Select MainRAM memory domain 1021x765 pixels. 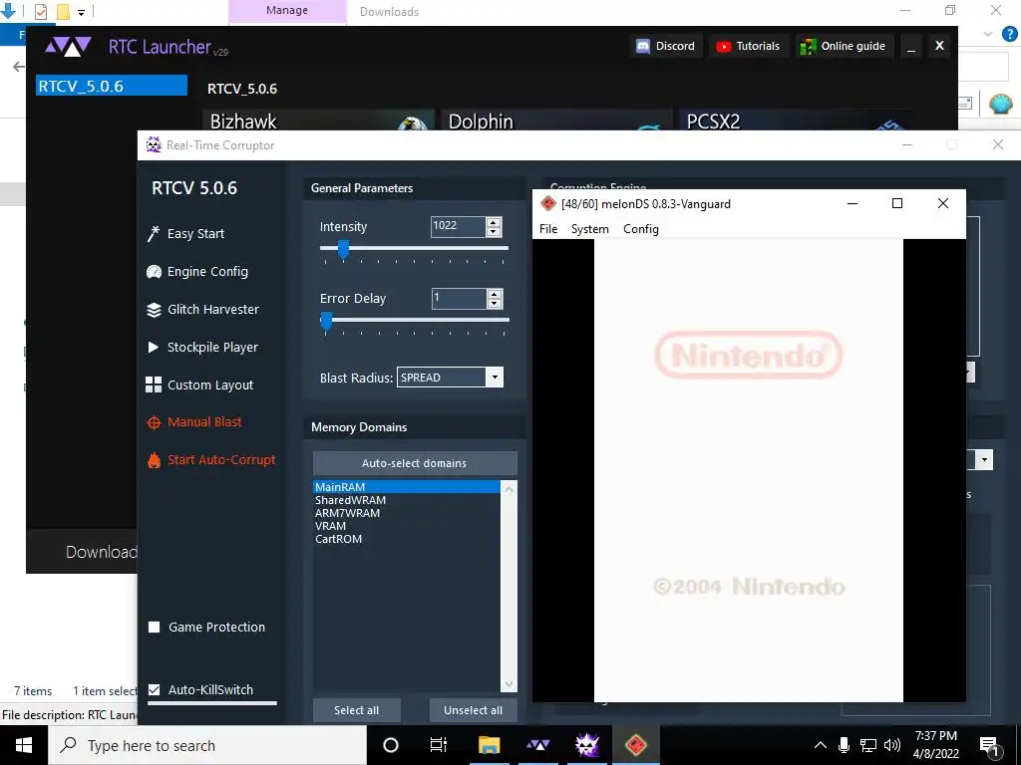[407, 486]
